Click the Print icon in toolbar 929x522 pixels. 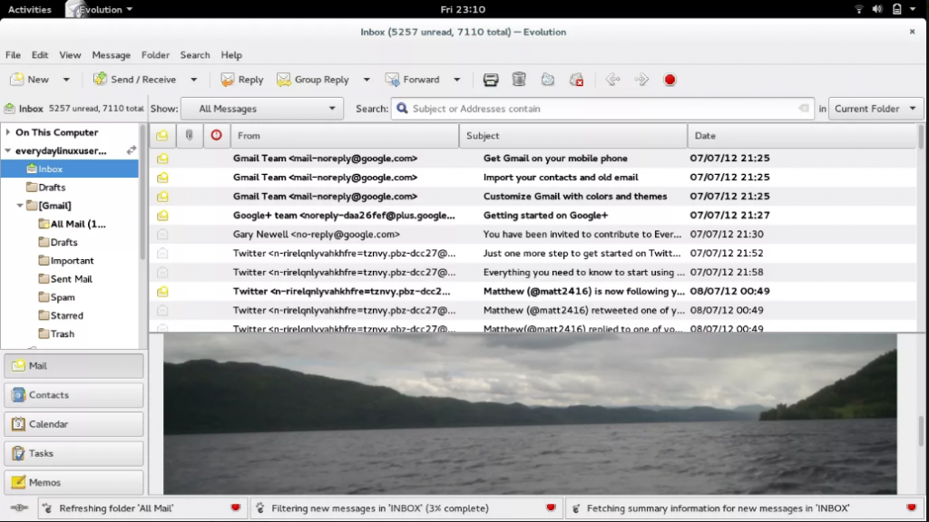[x=491, y=80]
